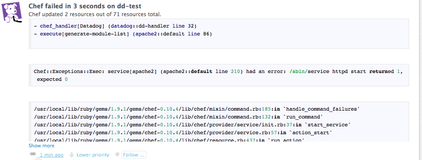Click the 'Chef failed in 3 seconds on dd-test' title
Image resolution: width=422 pixels, height=160 pixels.
click(x=85, y=6)
